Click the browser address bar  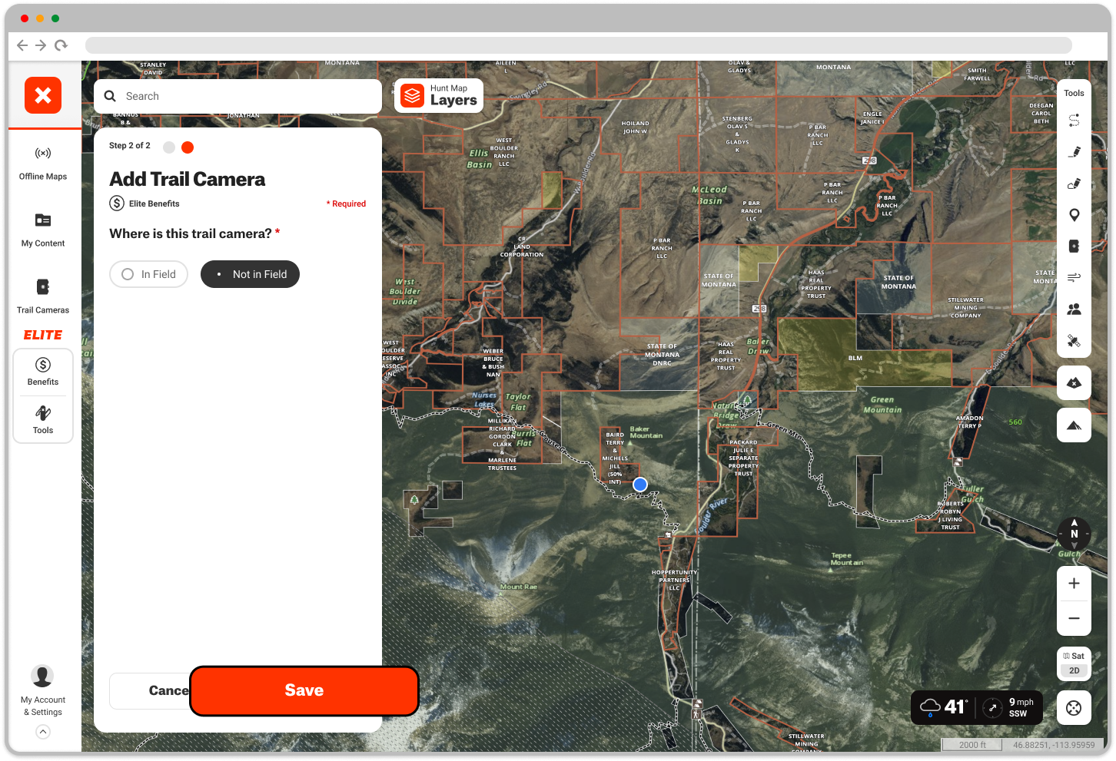578,45
